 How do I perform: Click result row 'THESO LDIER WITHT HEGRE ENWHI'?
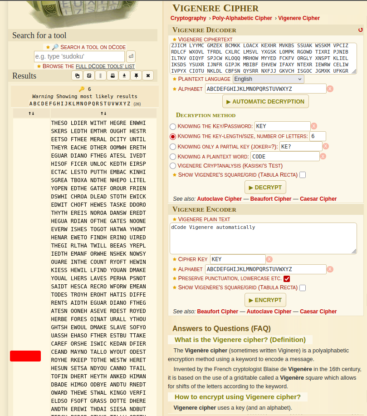tap(98, 123)
